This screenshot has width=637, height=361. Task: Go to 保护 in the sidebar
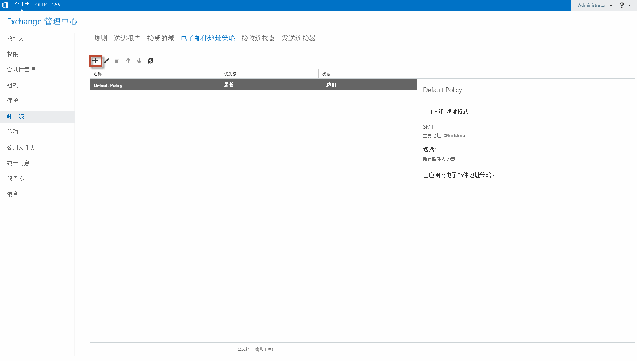pos(13,101)
